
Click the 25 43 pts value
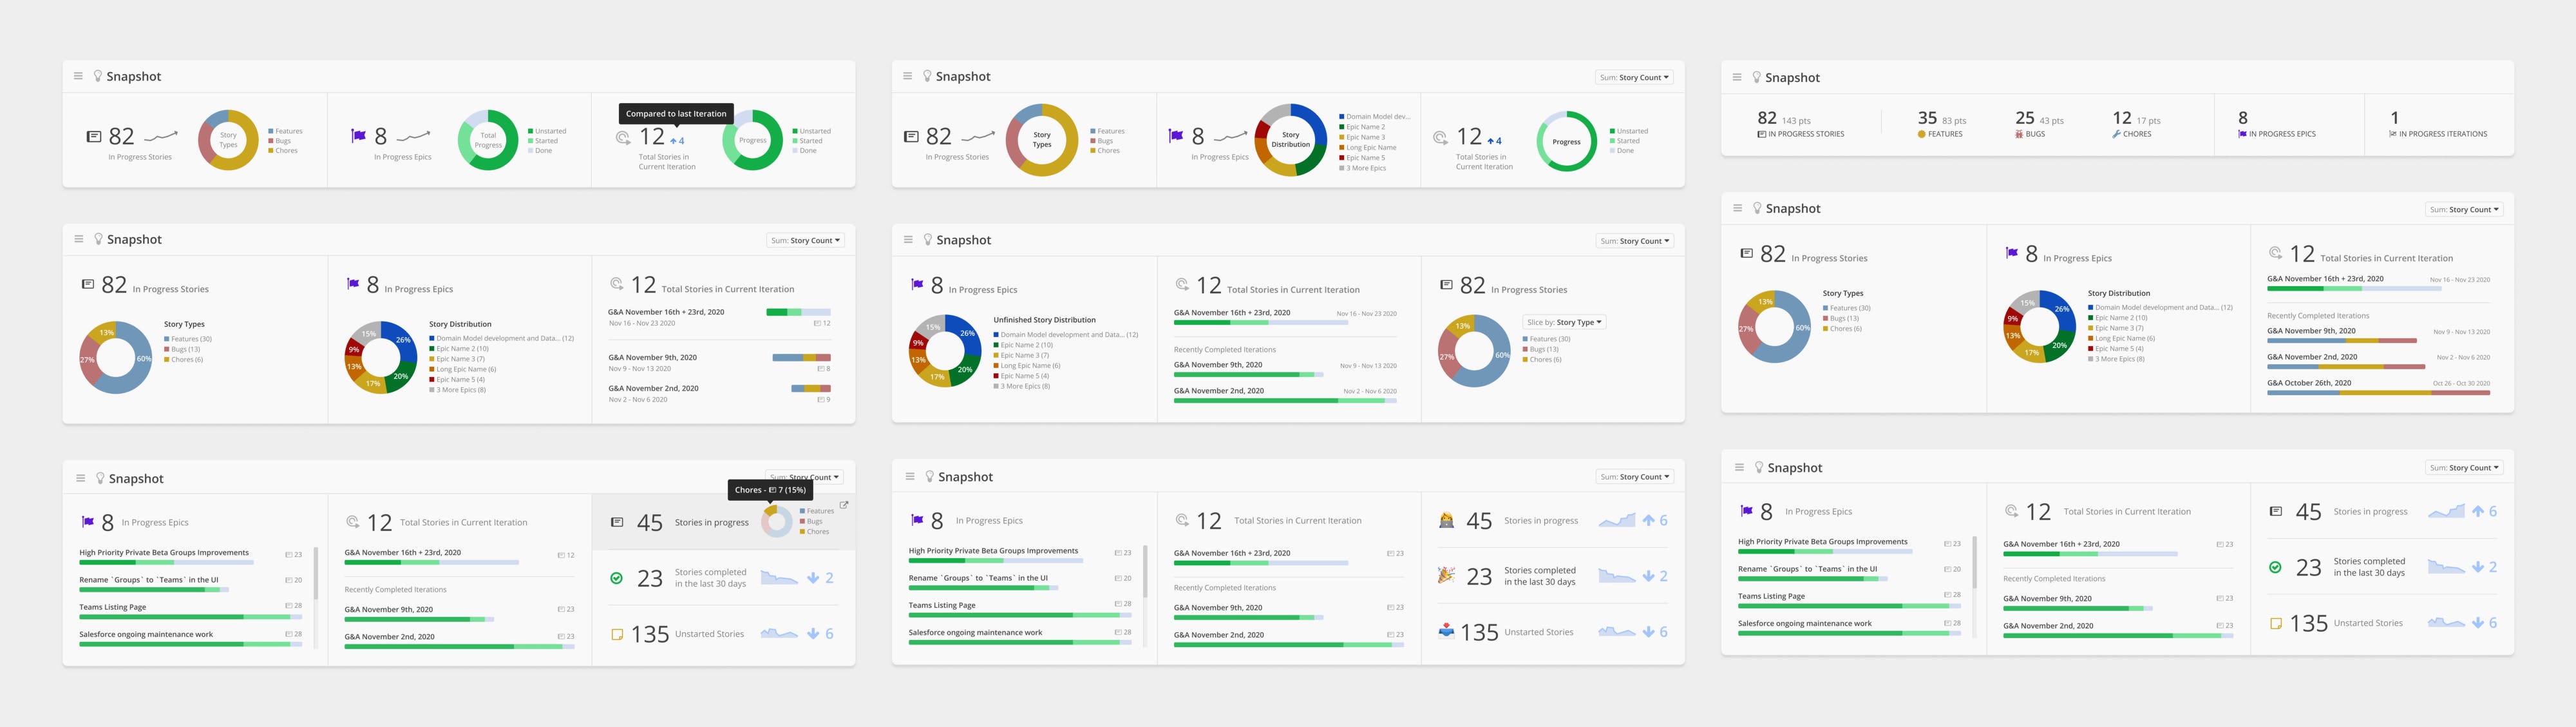click(2039, 118)
